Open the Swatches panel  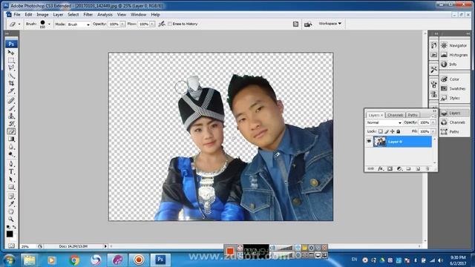coord(454,88)
